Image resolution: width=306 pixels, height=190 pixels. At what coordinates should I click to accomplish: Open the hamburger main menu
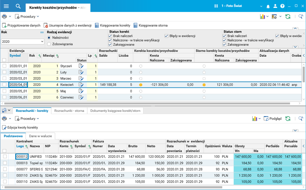6,6
